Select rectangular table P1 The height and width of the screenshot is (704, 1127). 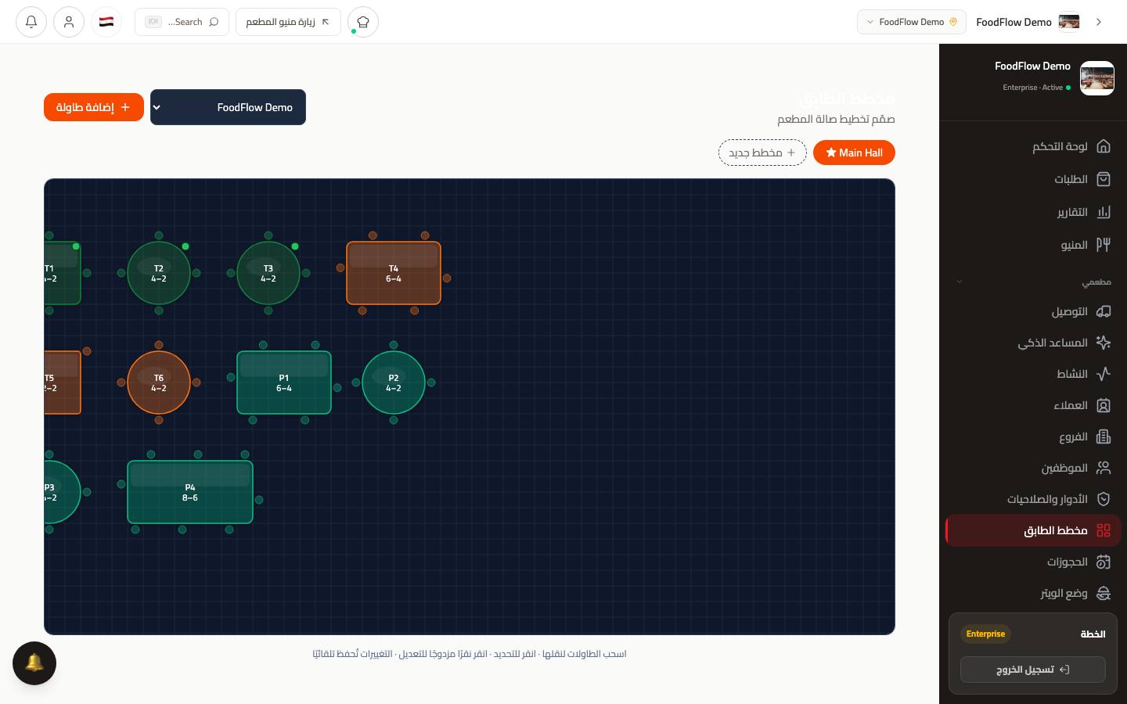coord(284,383)
